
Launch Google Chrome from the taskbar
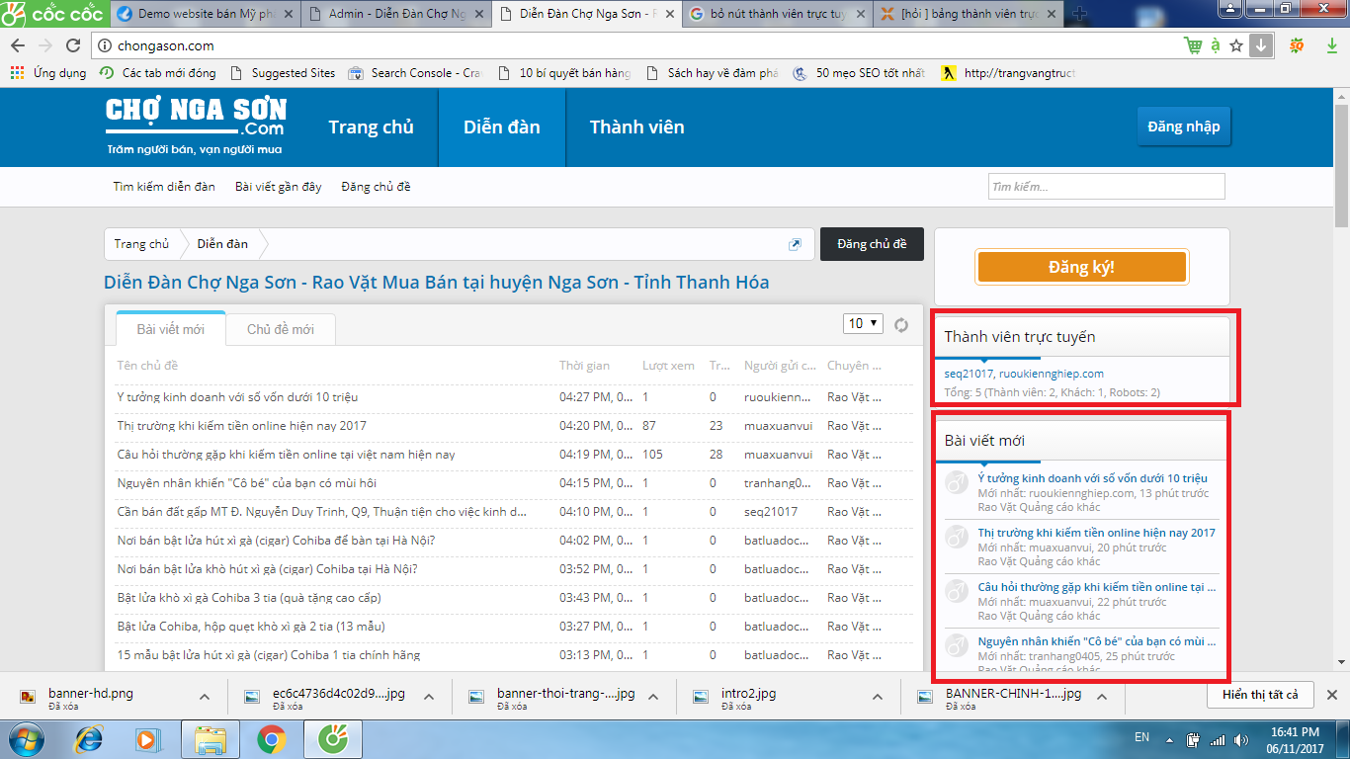point(271,738)
